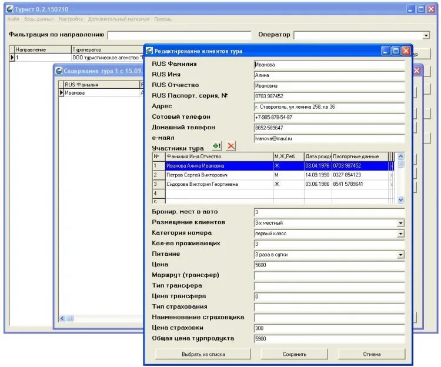Open the Оператор filter dropdown
Image resolution: width=441 pixels, height=367 pixels.
[x=426, y=35]
